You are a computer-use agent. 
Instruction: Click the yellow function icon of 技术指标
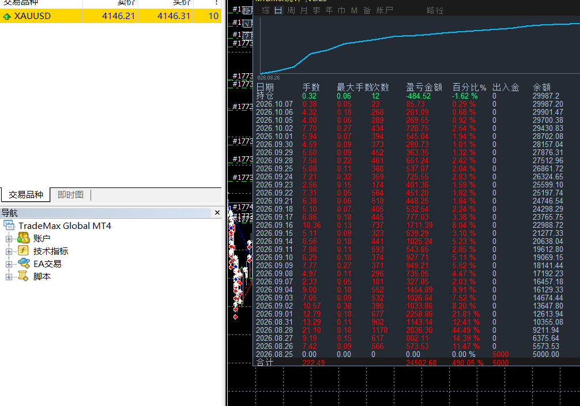pyautogui.click(x=23, y=250)
